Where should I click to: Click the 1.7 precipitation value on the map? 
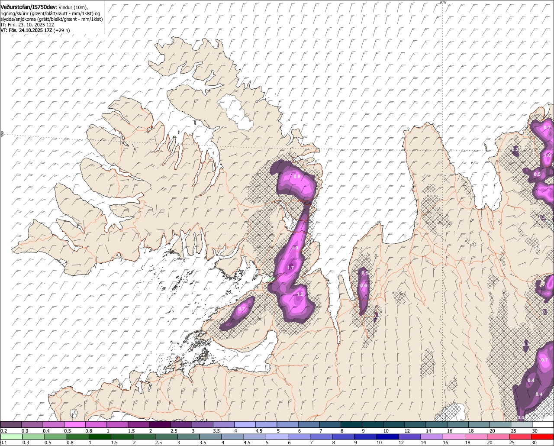pos(290,268)
